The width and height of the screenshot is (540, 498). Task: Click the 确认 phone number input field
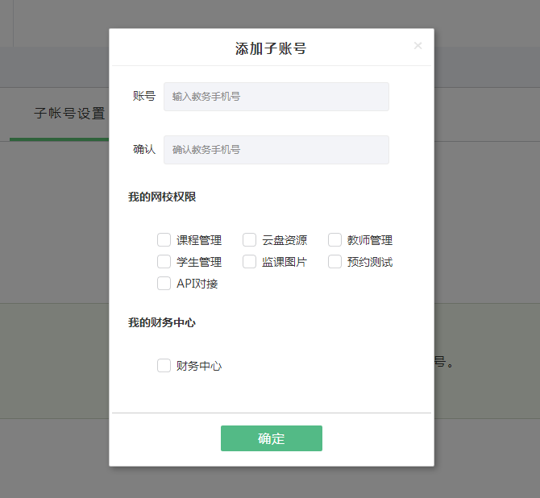click(276, 150)
